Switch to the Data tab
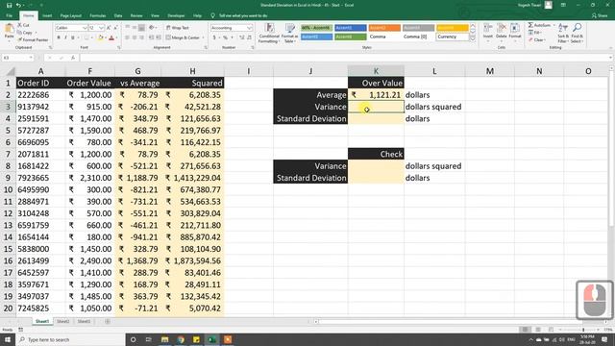The image size is (615, 346). coord(118,15)
